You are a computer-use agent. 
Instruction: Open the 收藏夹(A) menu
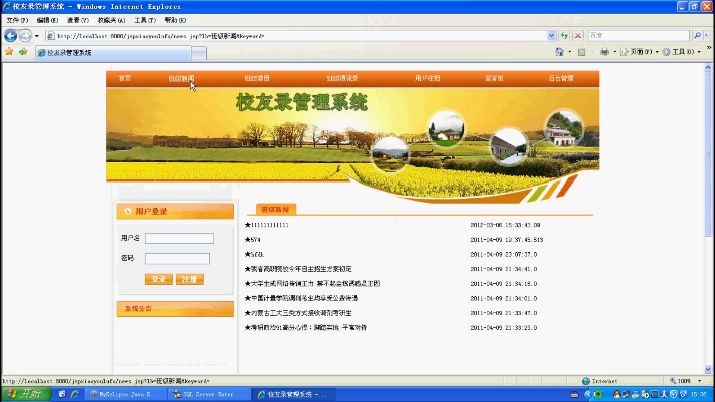pyautogui.click(x=111, y=20)
